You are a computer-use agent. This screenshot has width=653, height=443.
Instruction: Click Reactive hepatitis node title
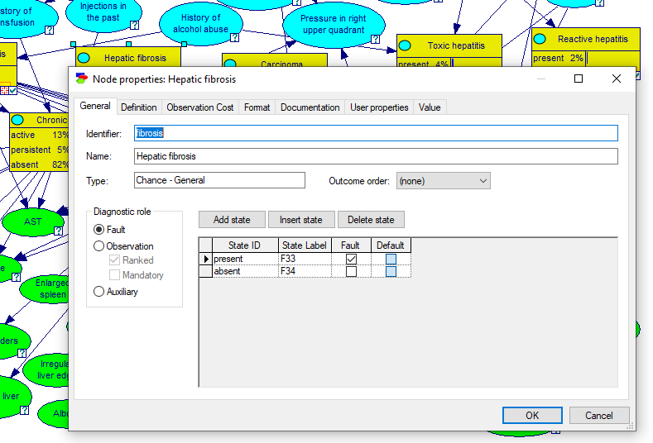pyautogui.click(x=593, y=39)
